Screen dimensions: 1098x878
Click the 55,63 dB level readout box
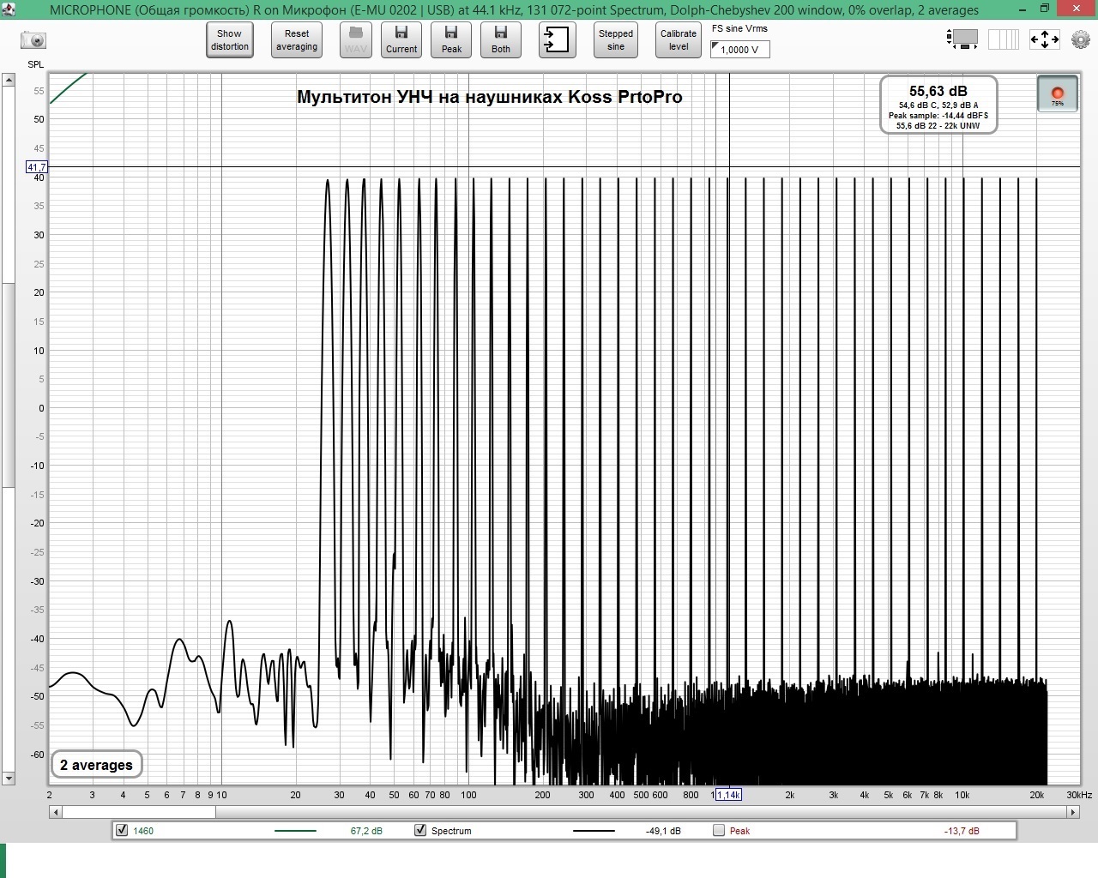tap(938, 105)
